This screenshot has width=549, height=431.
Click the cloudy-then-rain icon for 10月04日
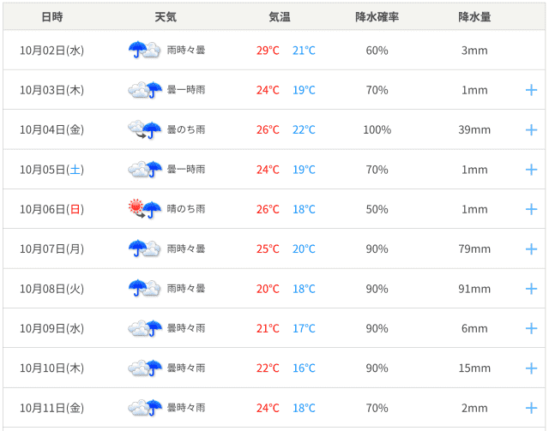coord(144,129)
